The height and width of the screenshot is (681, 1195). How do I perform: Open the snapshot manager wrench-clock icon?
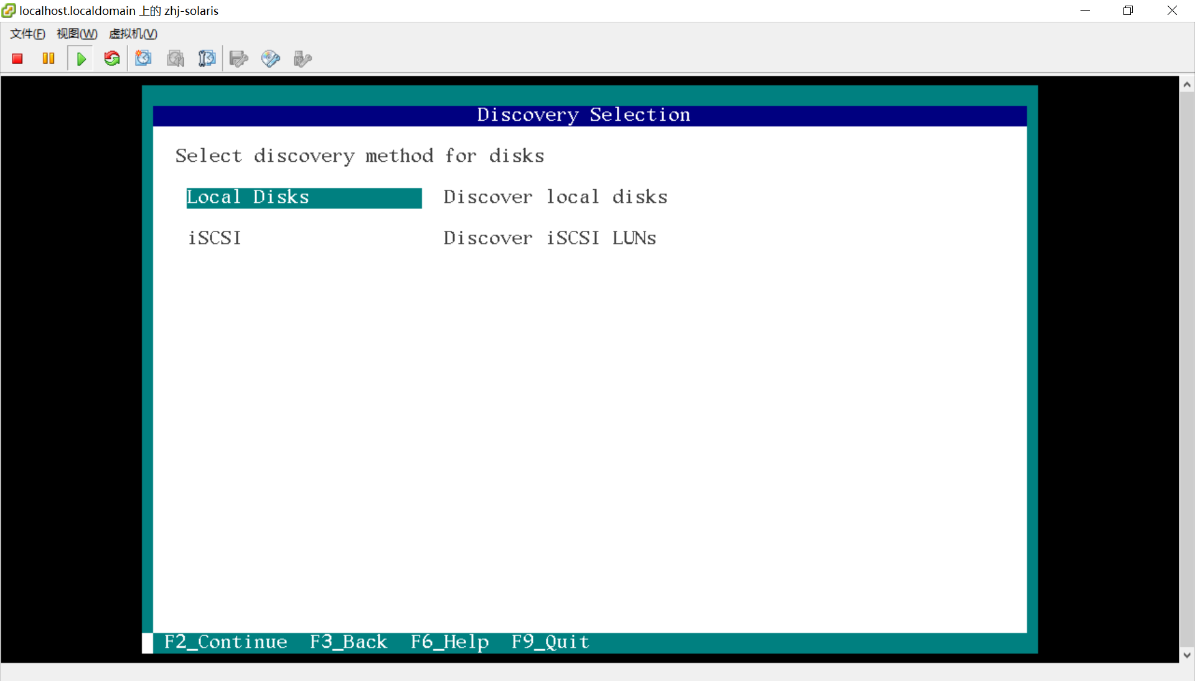point(207,59)
